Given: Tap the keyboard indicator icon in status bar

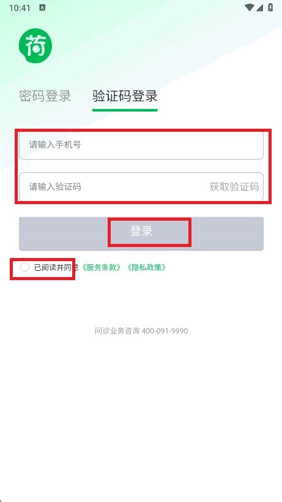Looking at the screenshot, I should 42,8.
